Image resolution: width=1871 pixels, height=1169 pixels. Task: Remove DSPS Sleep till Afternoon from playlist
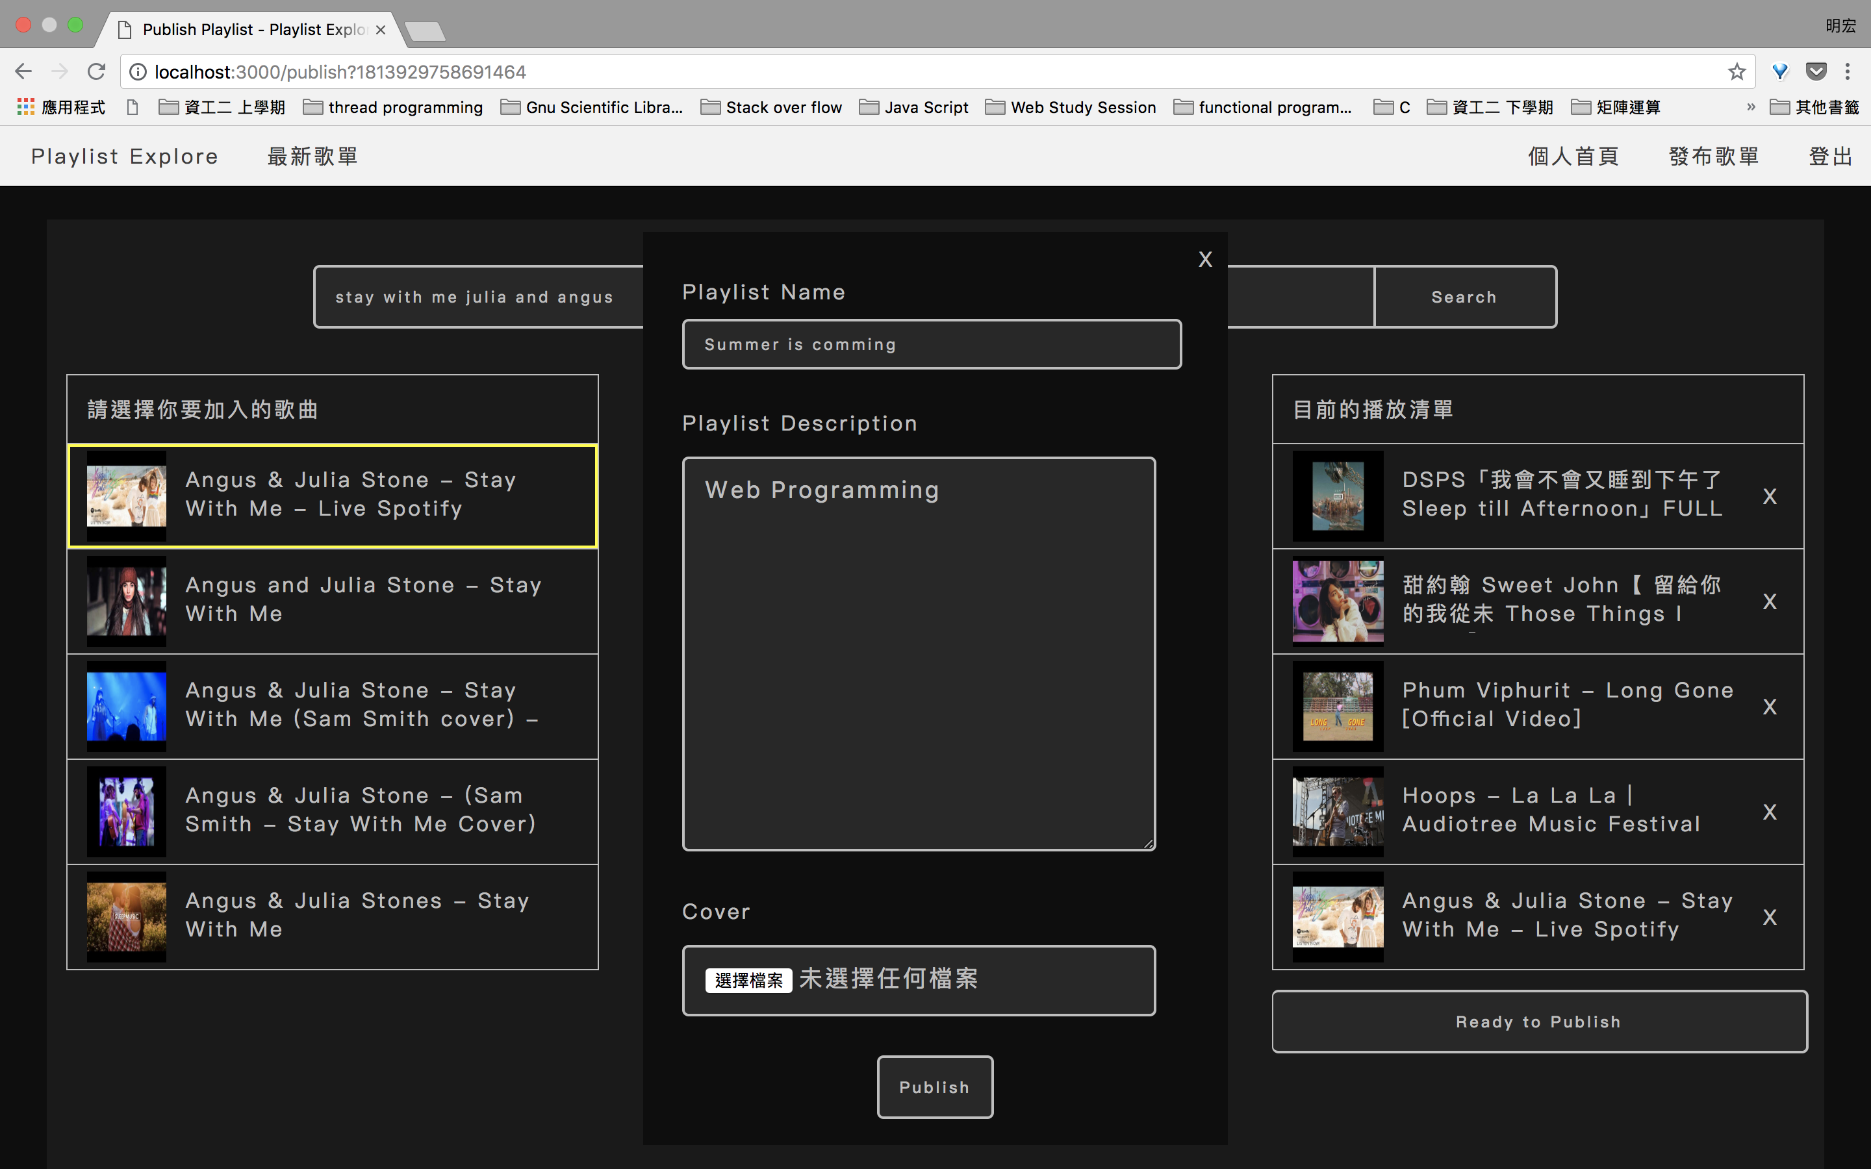tap(1769, 496)
